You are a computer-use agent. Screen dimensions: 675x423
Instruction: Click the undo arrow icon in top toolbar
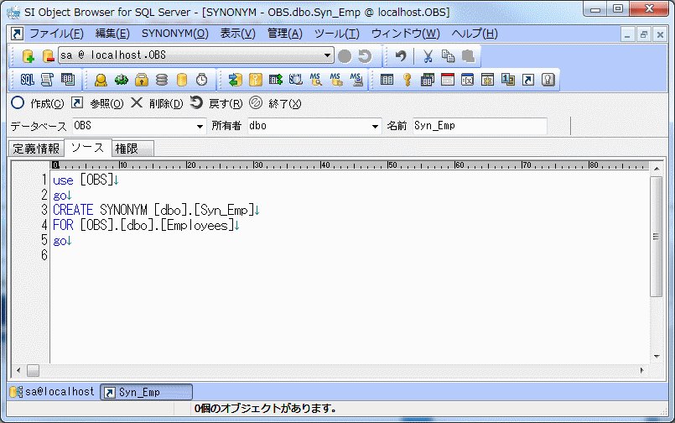coord(401,56)
